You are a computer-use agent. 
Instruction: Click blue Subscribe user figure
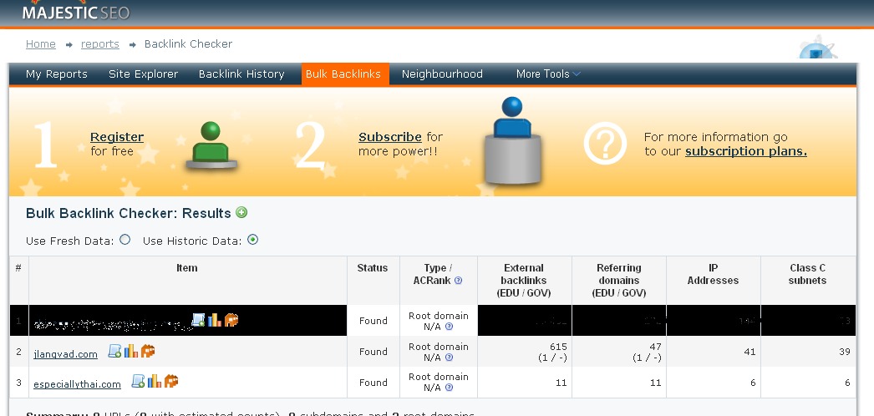[512, 140]
